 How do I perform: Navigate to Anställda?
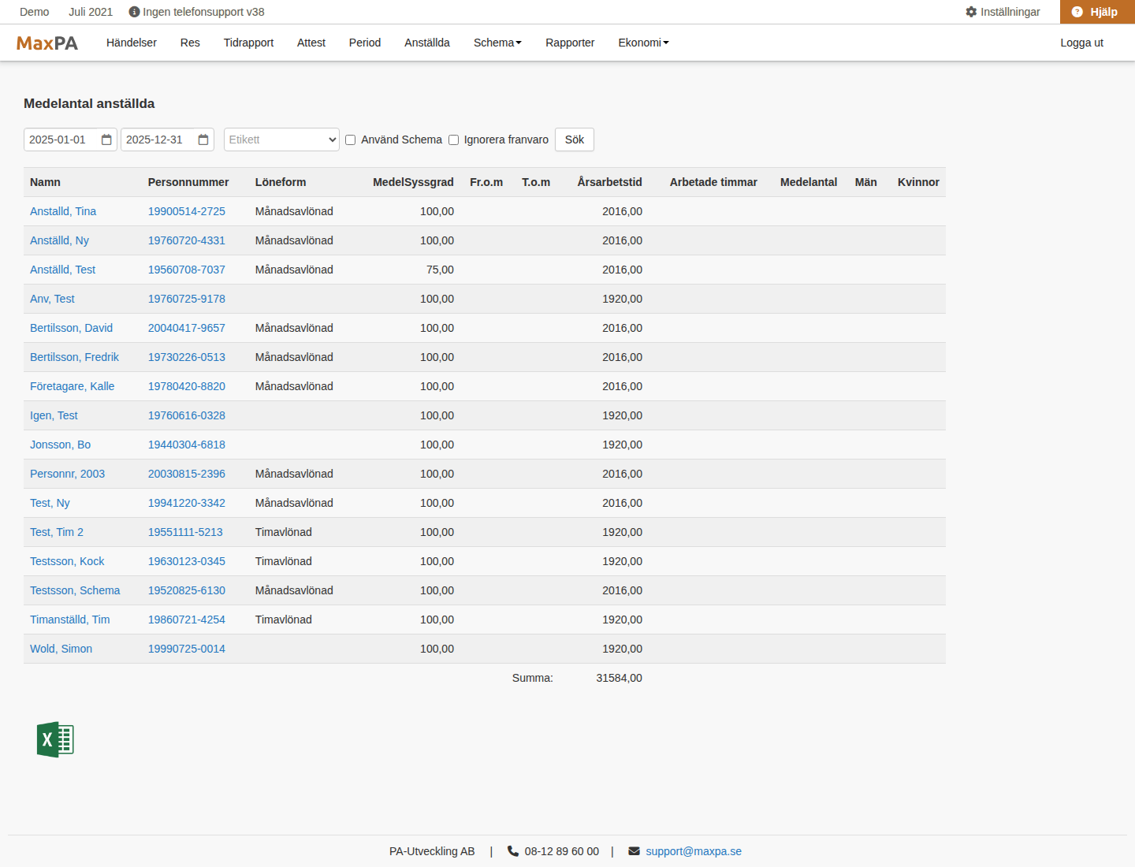[427, 43]
